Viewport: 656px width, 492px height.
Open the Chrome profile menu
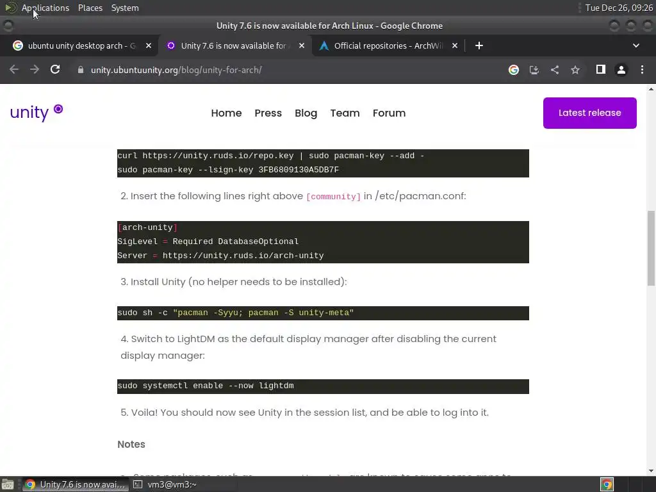[x=621, y=70]
